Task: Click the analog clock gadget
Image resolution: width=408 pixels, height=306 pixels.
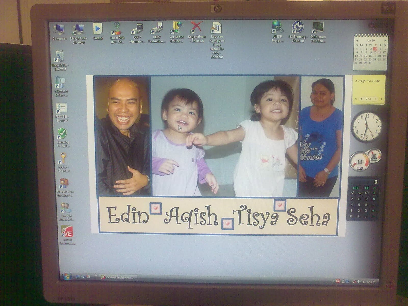Action: [367, 126]
